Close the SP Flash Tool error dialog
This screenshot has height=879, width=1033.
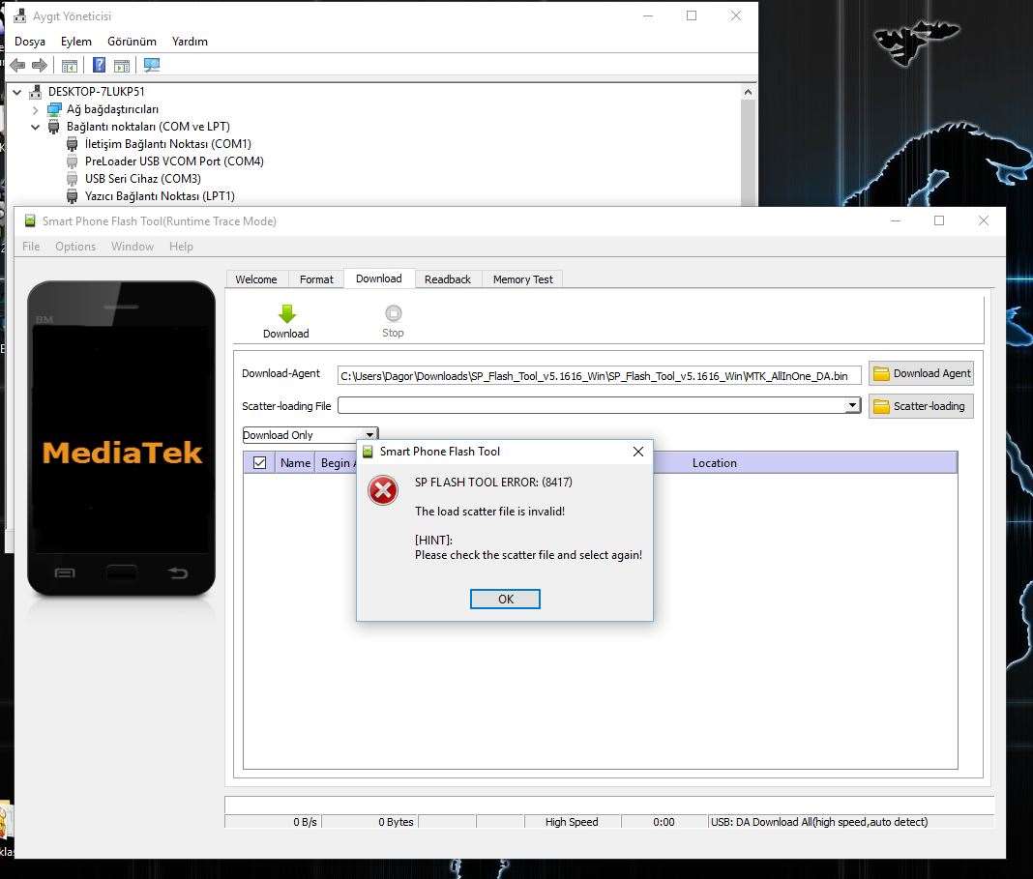637,451
